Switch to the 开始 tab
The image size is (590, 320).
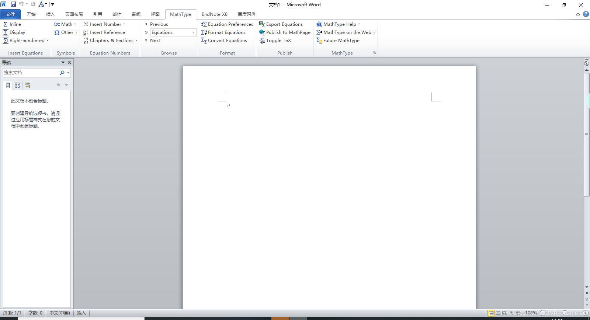click(31, 14)
